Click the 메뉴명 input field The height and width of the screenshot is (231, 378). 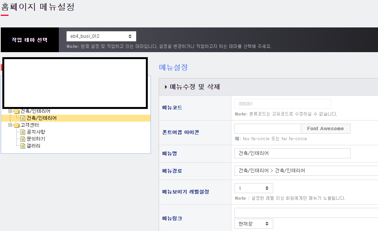click(292, 153)
